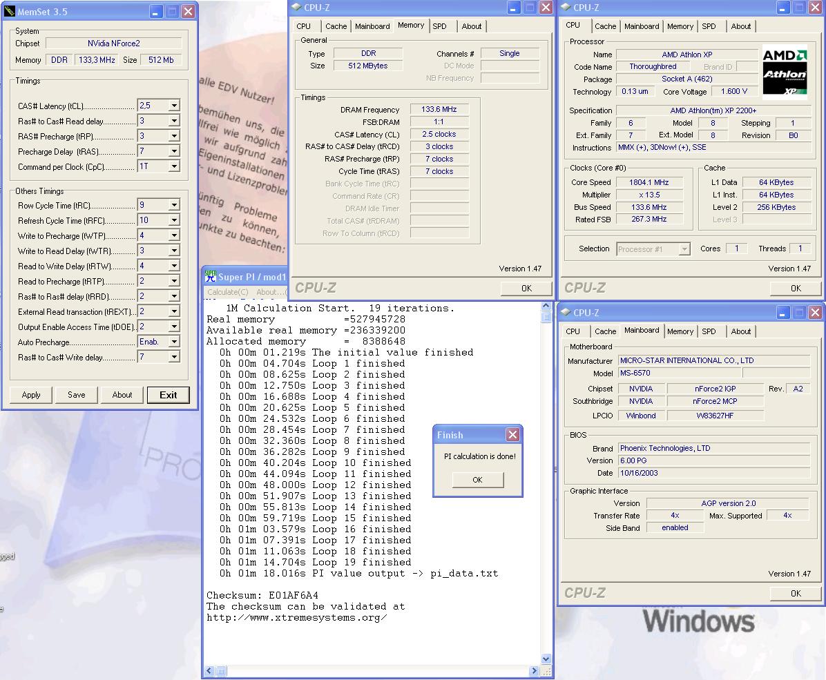
Task: Click the MS-6570 model field
Action: 680,373
